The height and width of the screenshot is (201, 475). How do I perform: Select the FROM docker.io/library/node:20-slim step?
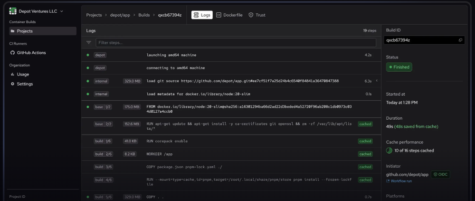[x=231, y=109]
